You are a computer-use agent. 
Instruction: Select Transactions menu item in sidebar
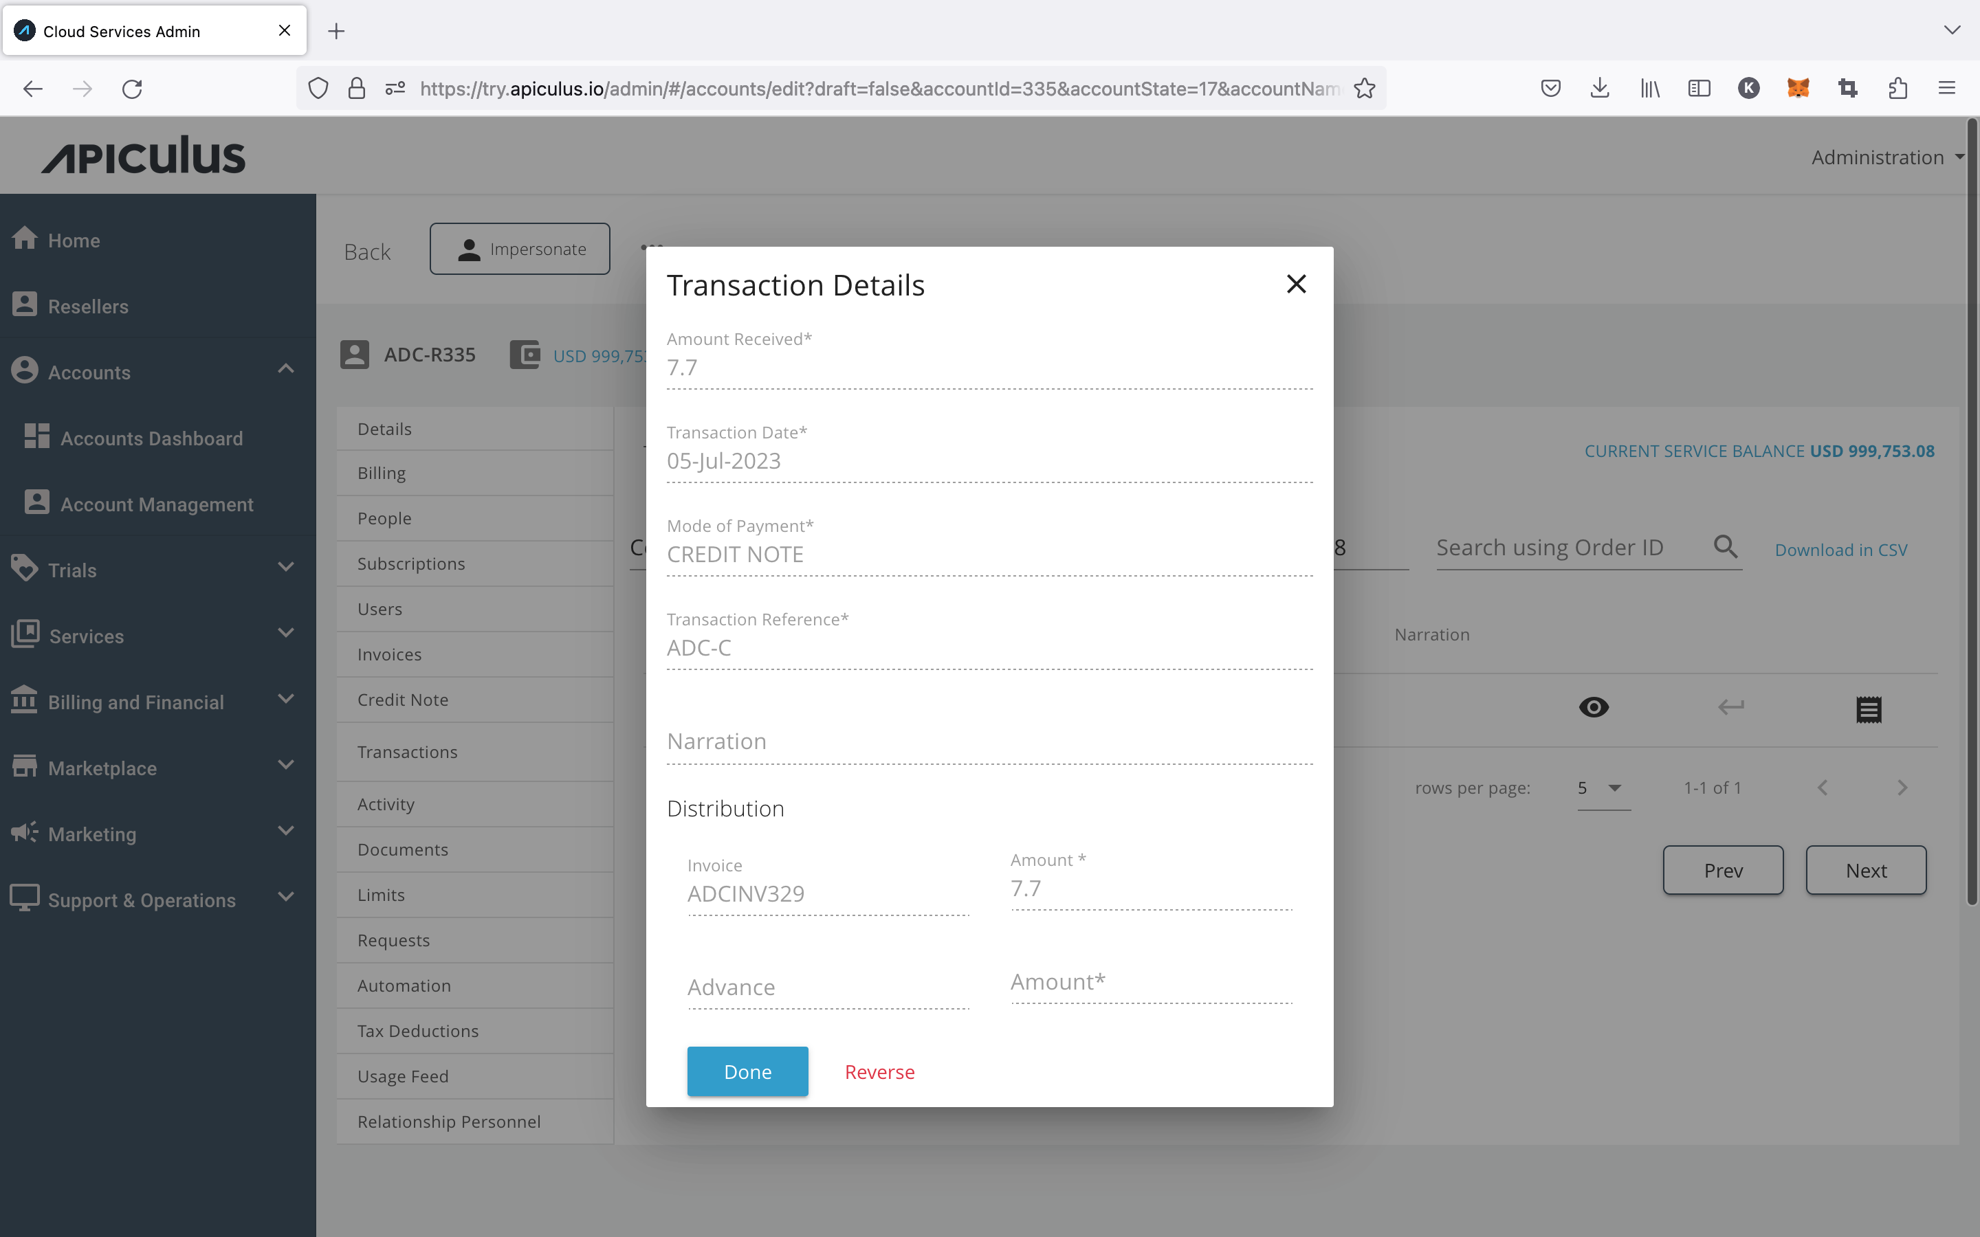pos(406,751)
